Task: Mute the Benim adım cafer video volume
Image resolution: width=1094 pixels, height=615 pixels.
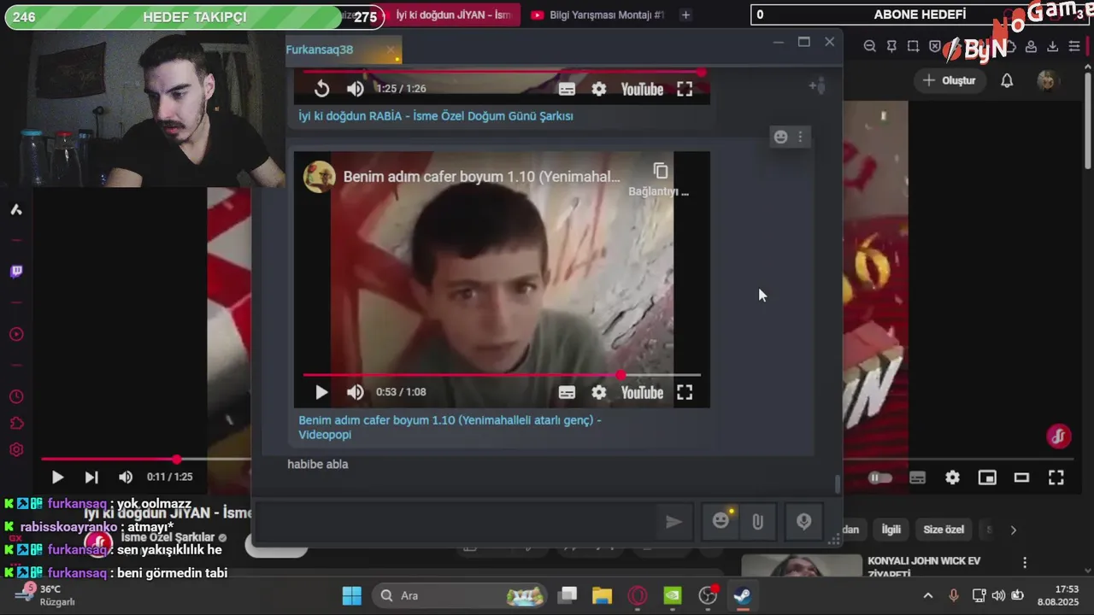Action: [356, 392]
